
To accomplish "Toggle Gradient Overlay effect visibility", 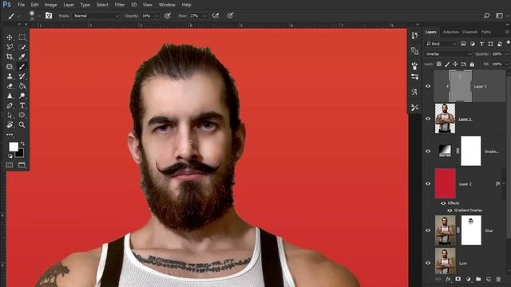I will point(450,210).
